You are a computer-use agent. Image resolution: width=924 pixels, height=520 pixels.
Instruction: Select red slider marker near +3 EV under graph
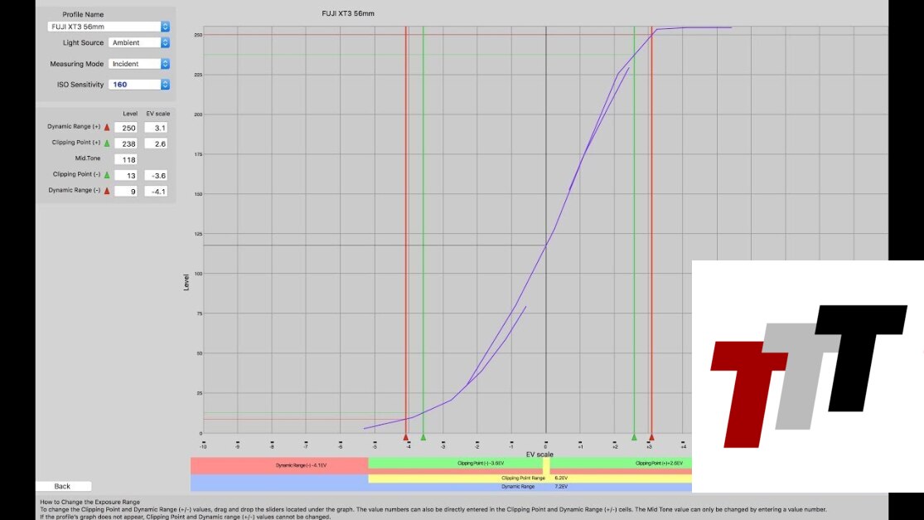tap(651, 437)
